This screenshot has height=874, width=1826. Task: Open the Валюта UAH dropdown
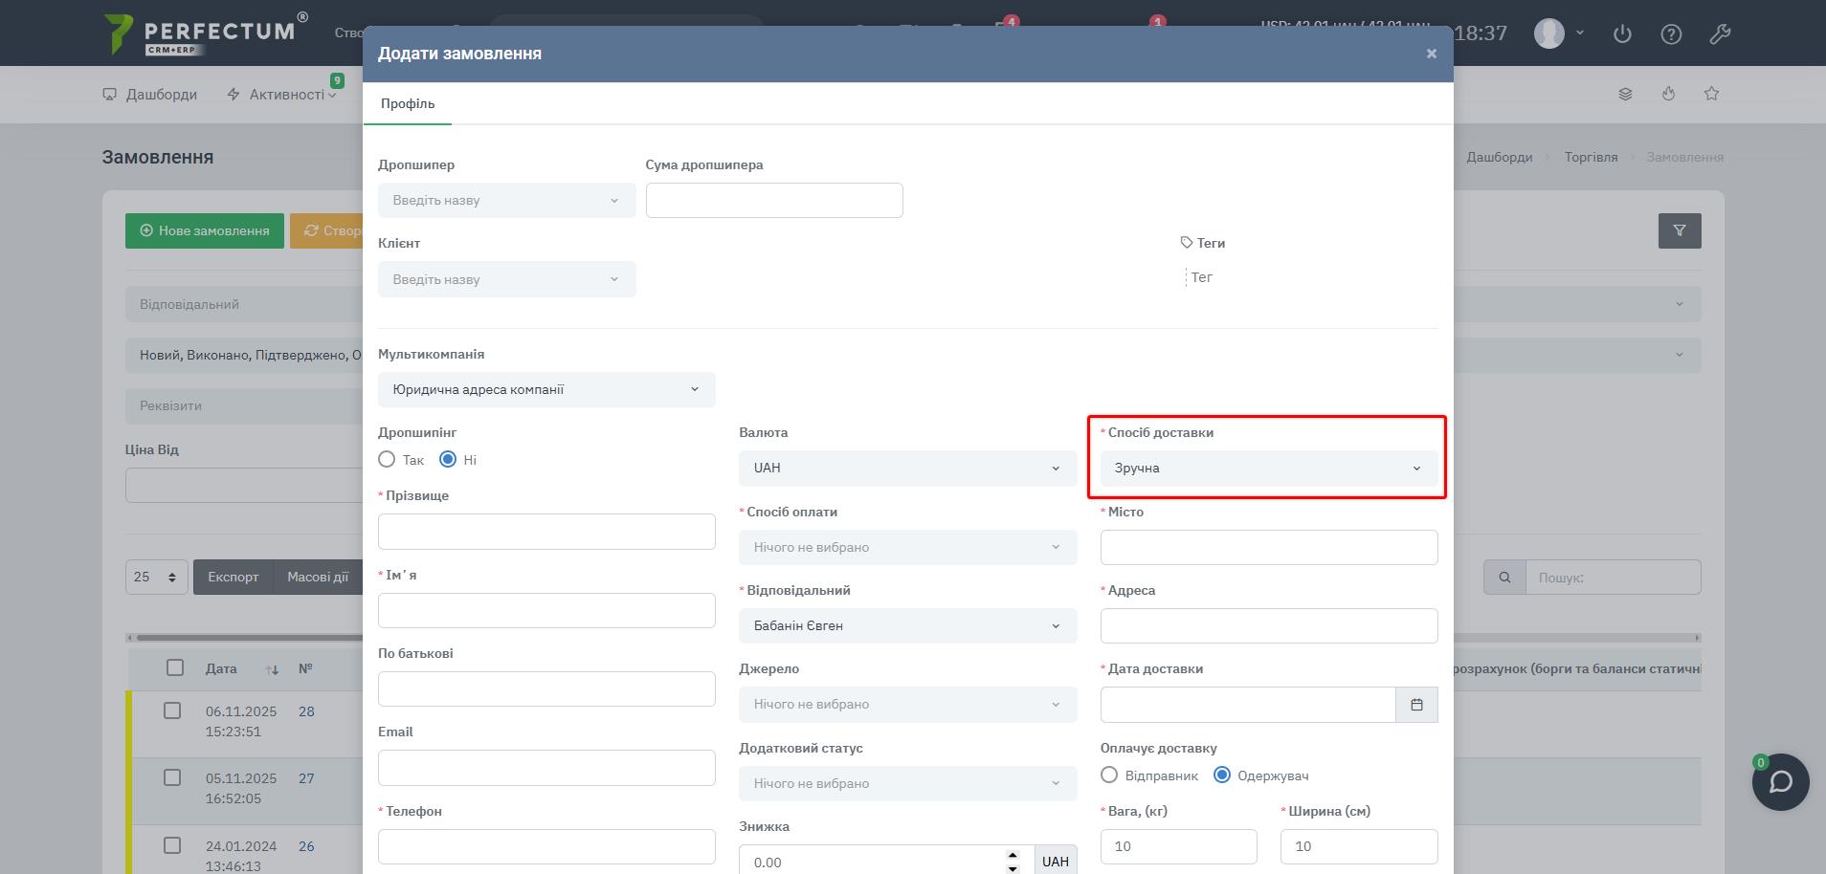(x=907, y=469)
